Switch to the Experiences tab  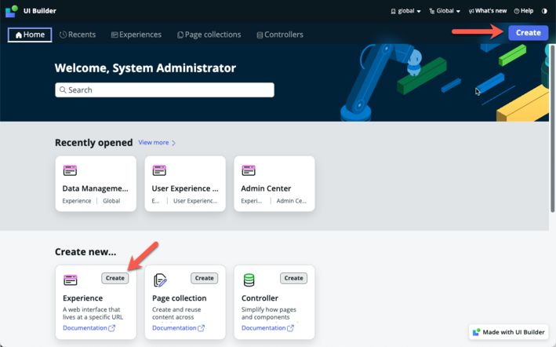click(x=136, y=35)
